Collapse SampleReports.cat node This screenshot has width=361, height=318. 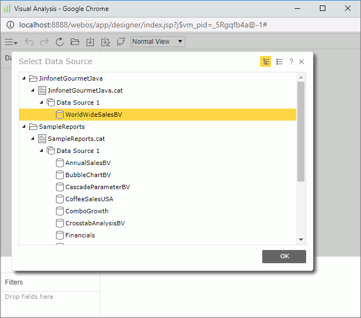(33, 138)
